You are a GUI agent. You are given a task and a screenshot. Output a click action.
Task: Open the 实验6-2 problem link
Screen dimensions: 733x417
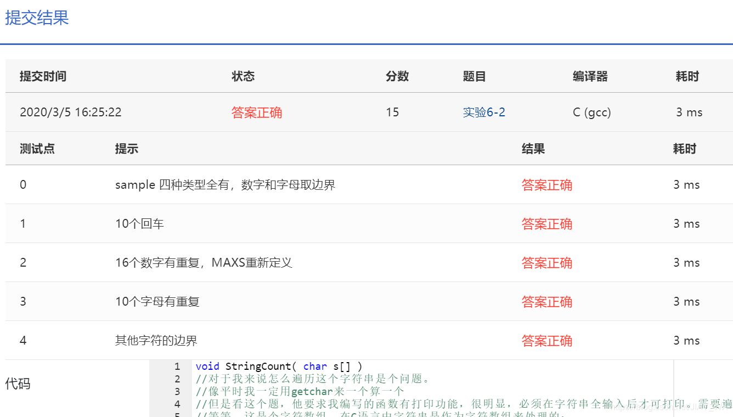tap(484, 112)
